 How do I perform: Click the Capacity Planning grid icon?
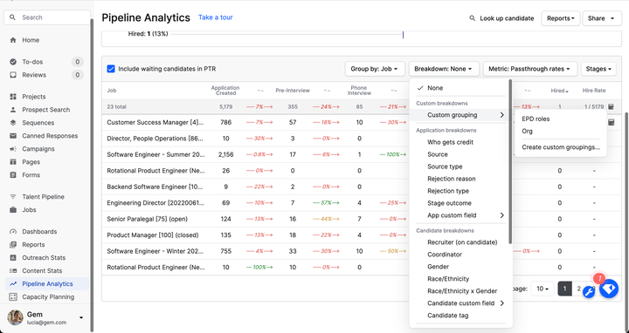click(x=13, y=297)
